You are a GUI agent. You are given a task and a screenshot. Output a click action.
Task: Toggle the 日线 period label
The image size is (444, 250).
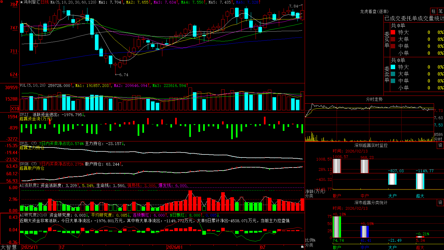click(45, 2)
